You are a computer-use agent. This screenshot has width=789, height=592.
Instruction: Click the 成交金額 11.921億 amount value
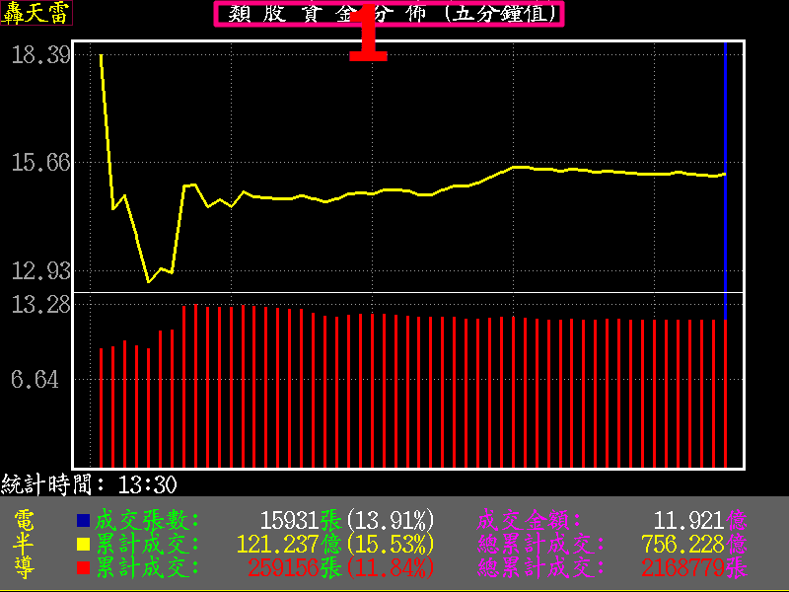point(700,520)
